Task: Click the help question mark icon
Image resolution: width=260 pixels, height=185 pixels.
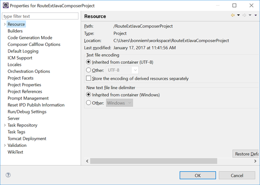Action: (x=8, y=175)
